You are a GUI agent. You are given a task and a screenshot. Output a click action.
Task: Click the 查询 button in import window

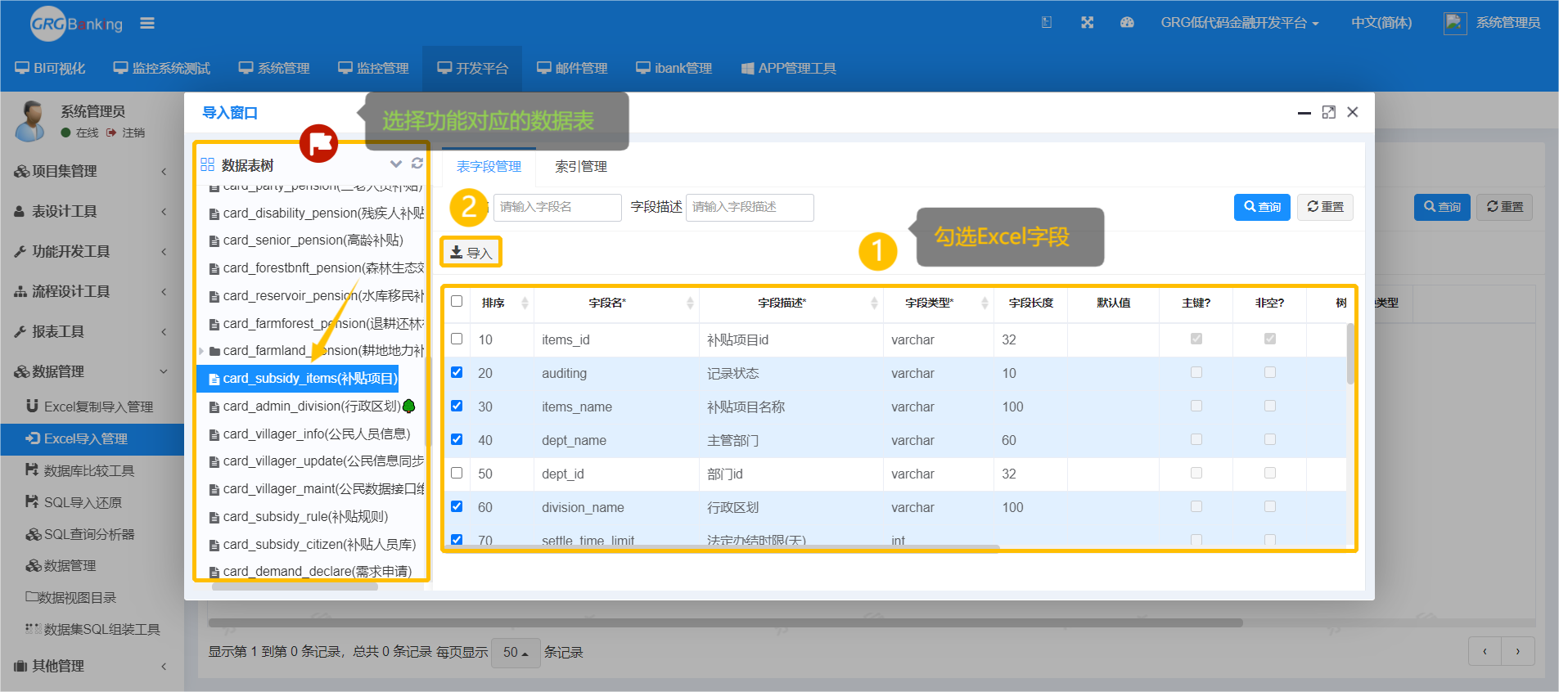(x=1262, y=207)
